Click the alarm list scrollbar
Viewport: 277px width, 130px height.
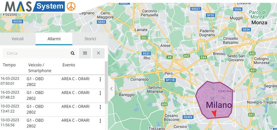106,83
